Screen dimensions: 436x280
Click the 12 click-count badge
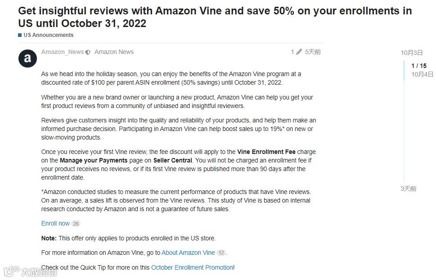[x=221, y=253]
